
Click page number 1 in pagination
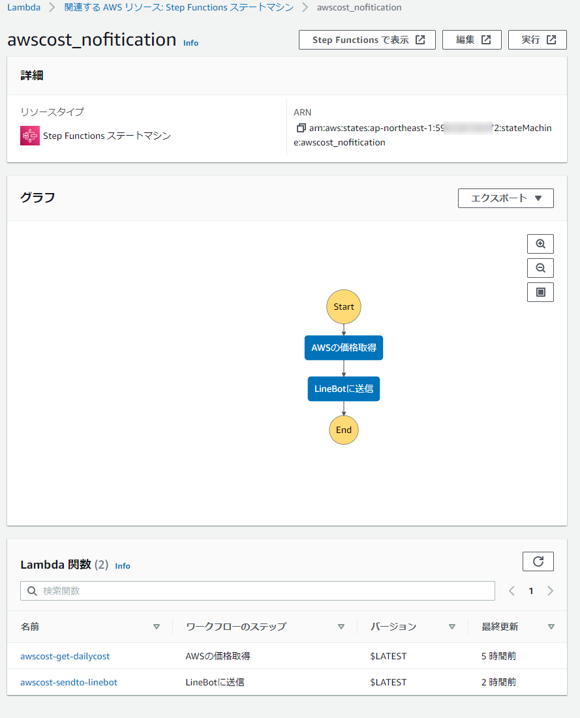point(531,591)
